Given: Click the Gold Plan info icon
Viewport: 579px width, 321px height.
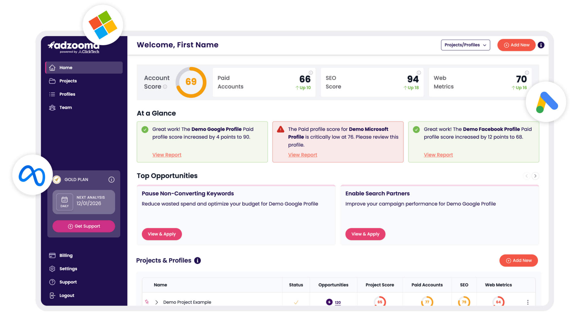Looking at the screenshot, I should pyautogui.click(x=111, y=180).
